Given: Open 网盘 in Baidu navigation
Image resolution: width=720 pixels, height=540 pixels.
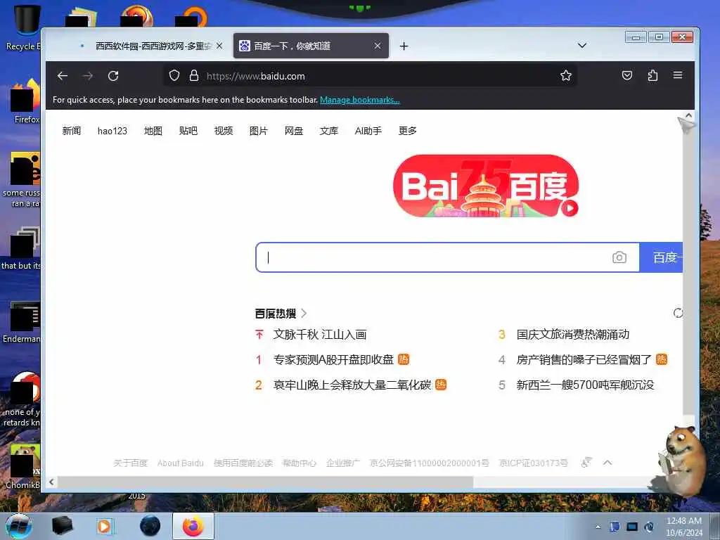Looking at the screenshot, I should [x=294, y=131].
